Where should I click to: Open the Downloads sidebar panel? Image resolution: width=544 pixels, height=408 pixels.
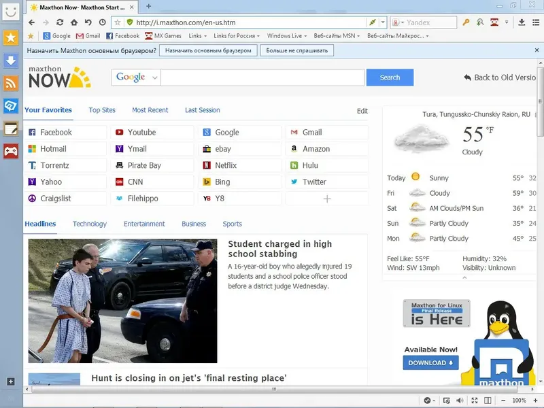pyautogui.click(x=11, y=61)
